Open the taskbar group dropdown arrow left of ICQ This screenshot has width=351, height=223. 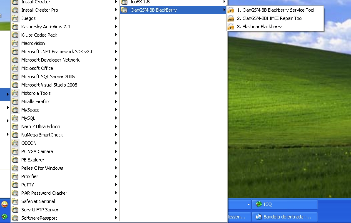[x=249, y=204]
